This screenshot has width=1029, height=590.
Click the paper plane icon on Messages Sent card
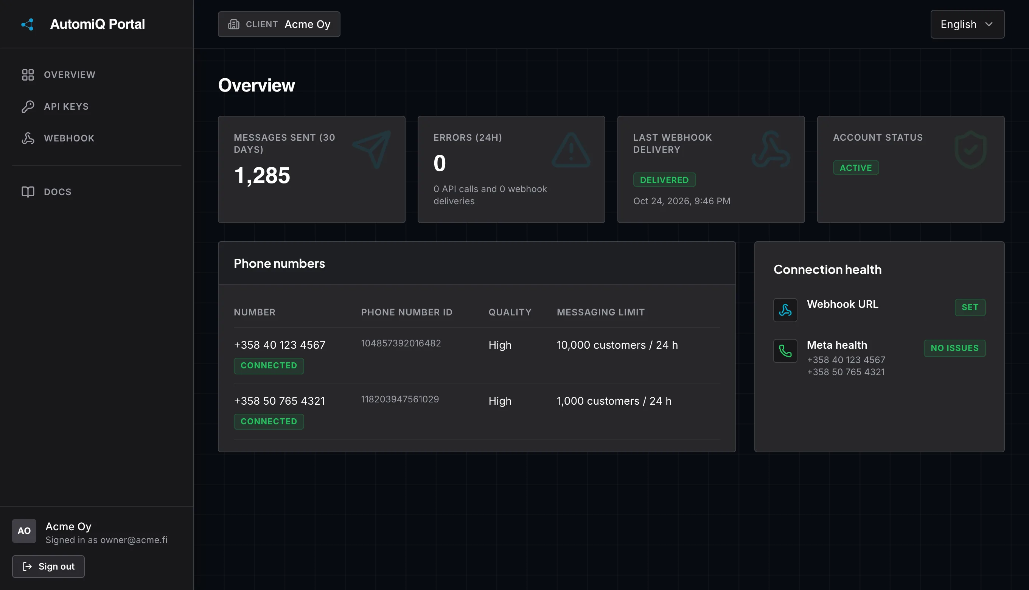click(x=371, y=149)
